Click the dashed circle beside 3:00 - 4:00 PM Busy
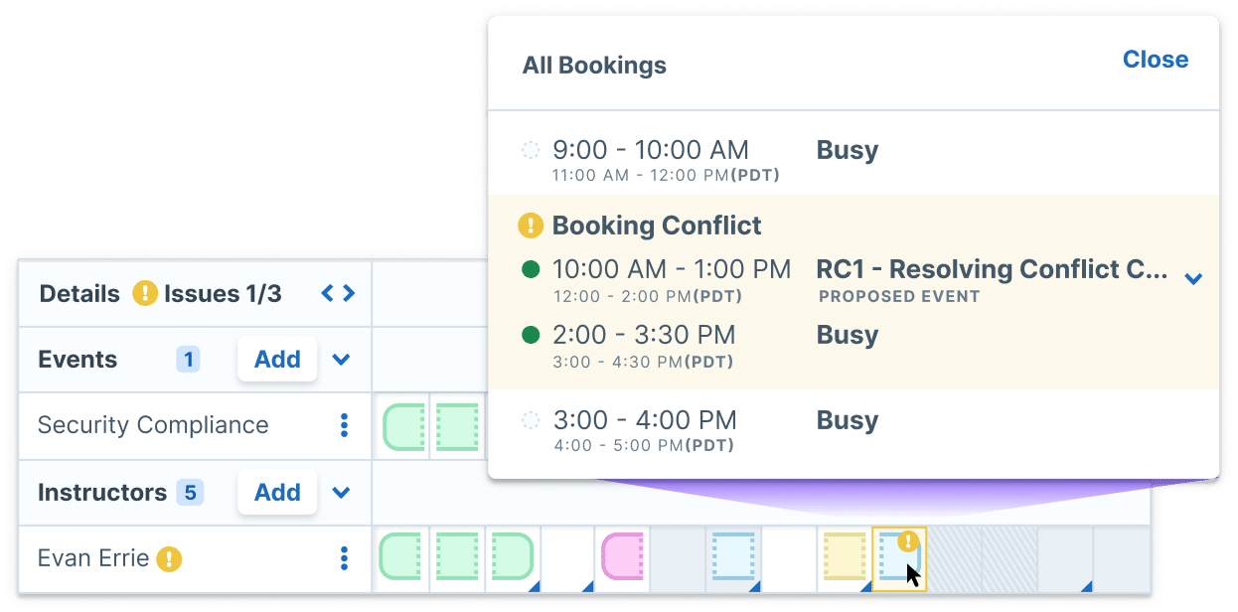1238x612 pixels. 531,419
